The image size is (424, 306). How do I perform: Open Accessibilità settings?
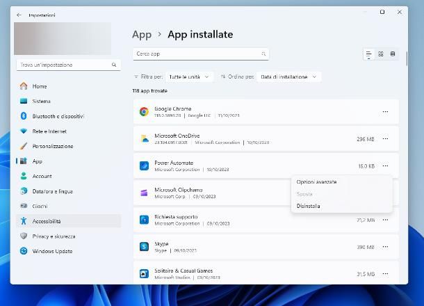click(x=69, y=221)
